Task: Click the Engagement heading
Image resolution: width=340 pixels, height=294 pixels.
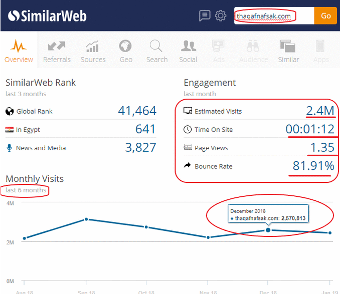Action: coord(210,83)
